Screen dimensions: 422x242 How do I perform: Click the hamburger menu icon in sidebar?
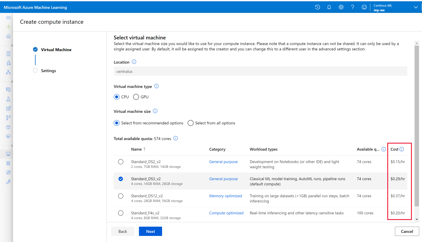(8, 18)
